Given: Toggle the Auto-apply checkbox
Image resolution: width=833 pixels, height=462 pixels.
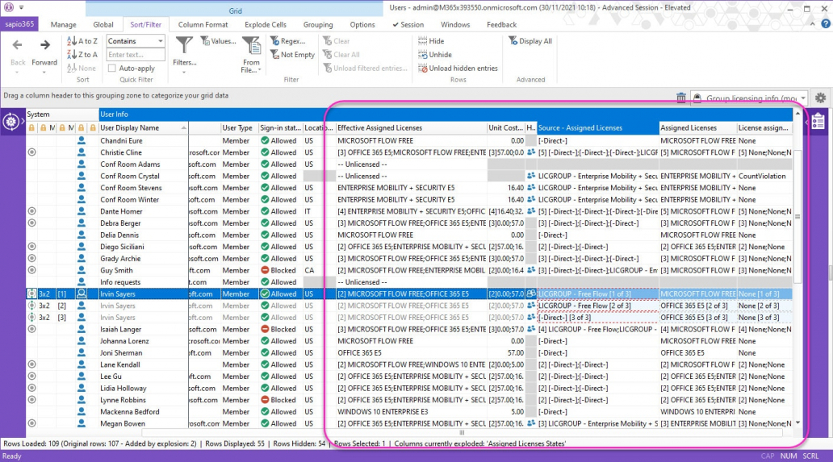Looking at the screenshot, I should 111,69.
